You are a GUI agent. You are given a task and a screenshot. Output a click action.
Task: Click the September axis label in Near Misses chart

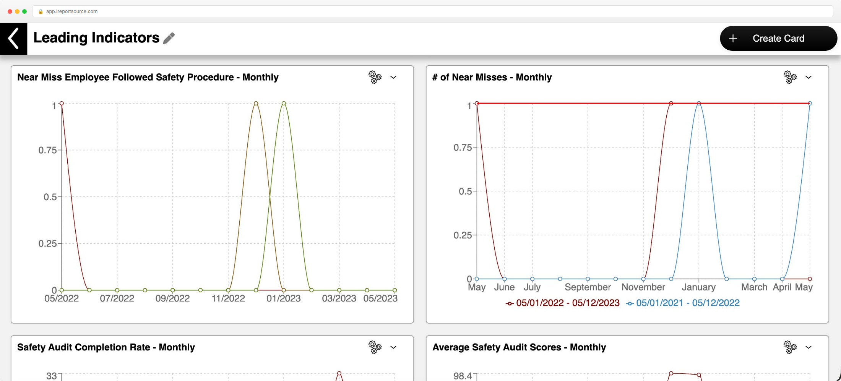click(588, 287)
